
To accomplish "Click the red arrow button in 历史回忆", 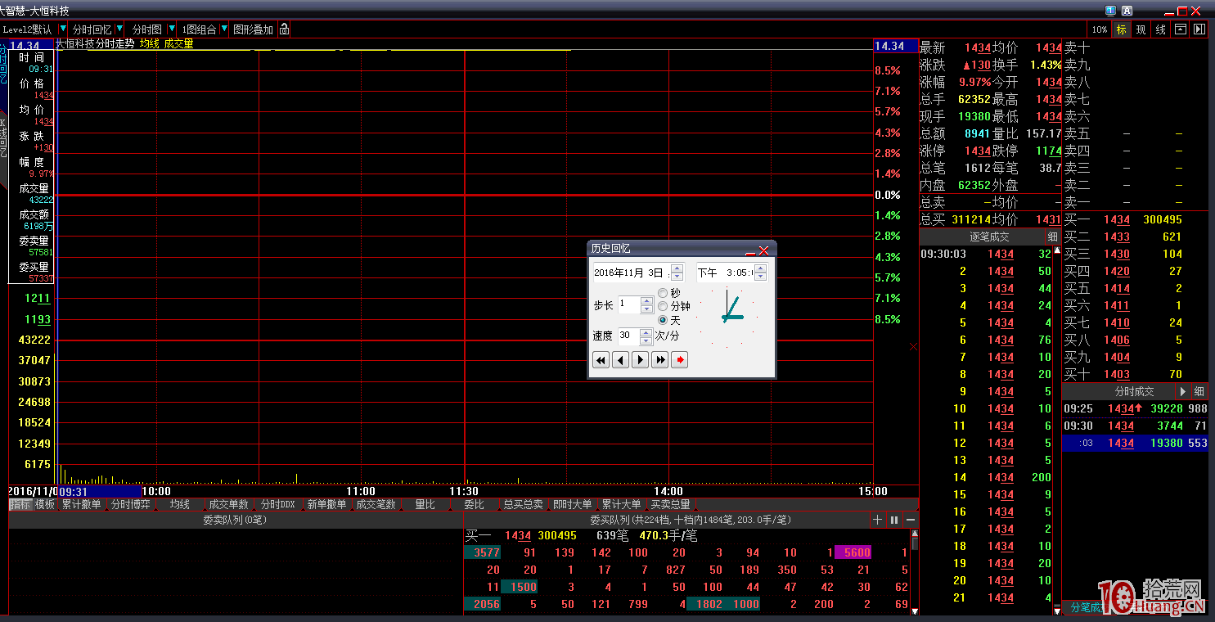I will point(679,360).
